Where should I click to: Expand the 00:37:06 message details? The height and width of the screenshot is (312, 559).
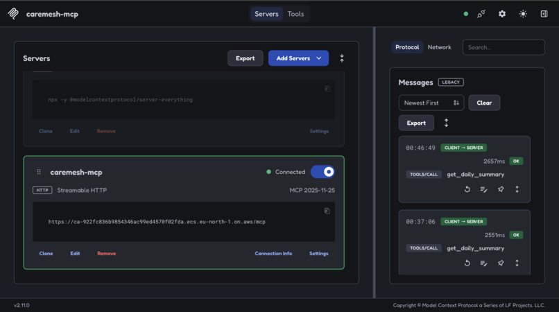tap(517, 263)
